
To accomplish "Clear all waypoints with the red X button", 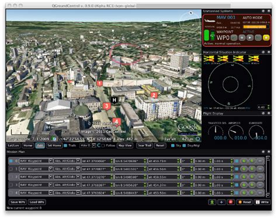I will (231, 202).
